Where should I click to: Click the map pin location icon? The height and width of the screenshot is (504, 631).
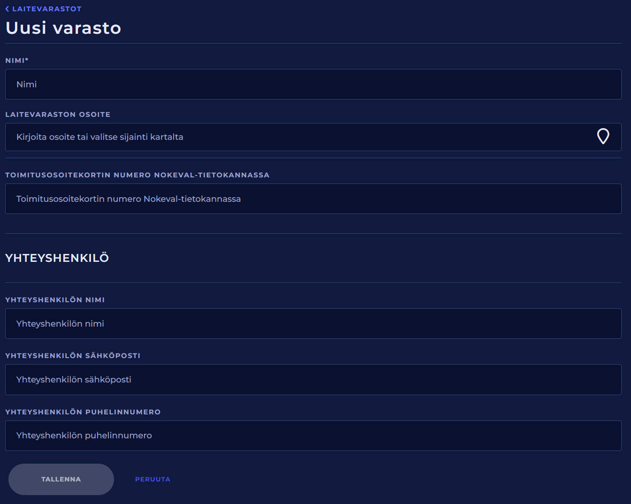pyautogui.click(x=603, y=137)
